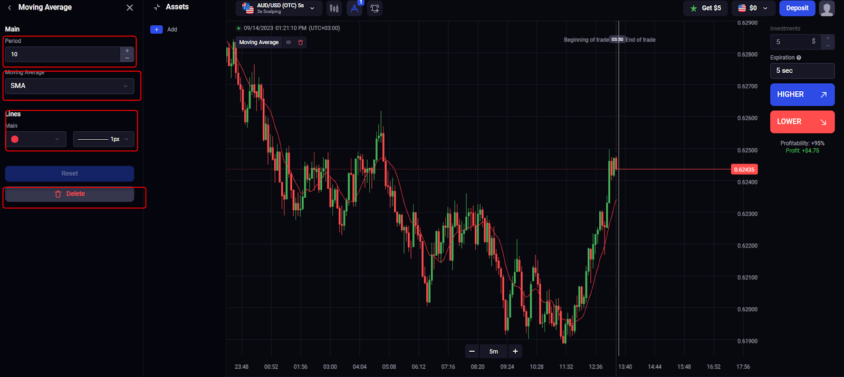Edit the Period input field
The height and width of the screenshot is (377, 844).
[x=63, y=54]
